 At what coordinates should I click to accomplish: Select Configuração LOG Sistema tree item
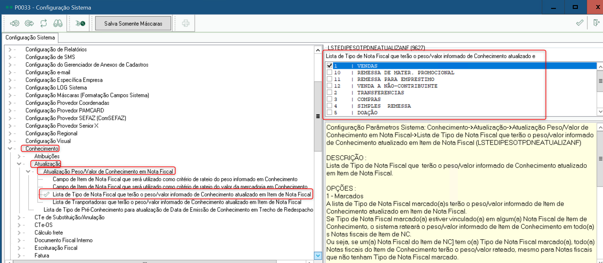[x=56, y=87]
